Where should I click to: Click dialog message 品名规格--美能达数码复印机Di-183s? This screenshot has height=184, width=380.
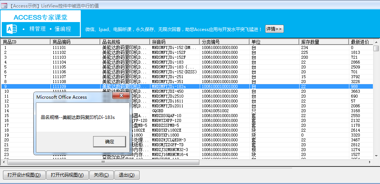pyautogui.click(x=78, y=117)
